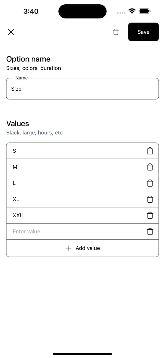Delete the XXL value using its trash icon

[x=150, y=215]
